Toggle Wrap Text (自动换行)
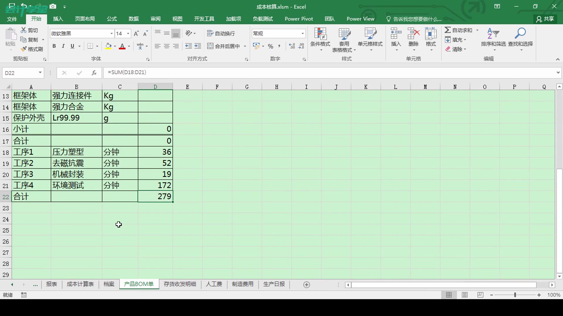Image resolution: width=563 pixels, height=316 pixels. (221, 34)
